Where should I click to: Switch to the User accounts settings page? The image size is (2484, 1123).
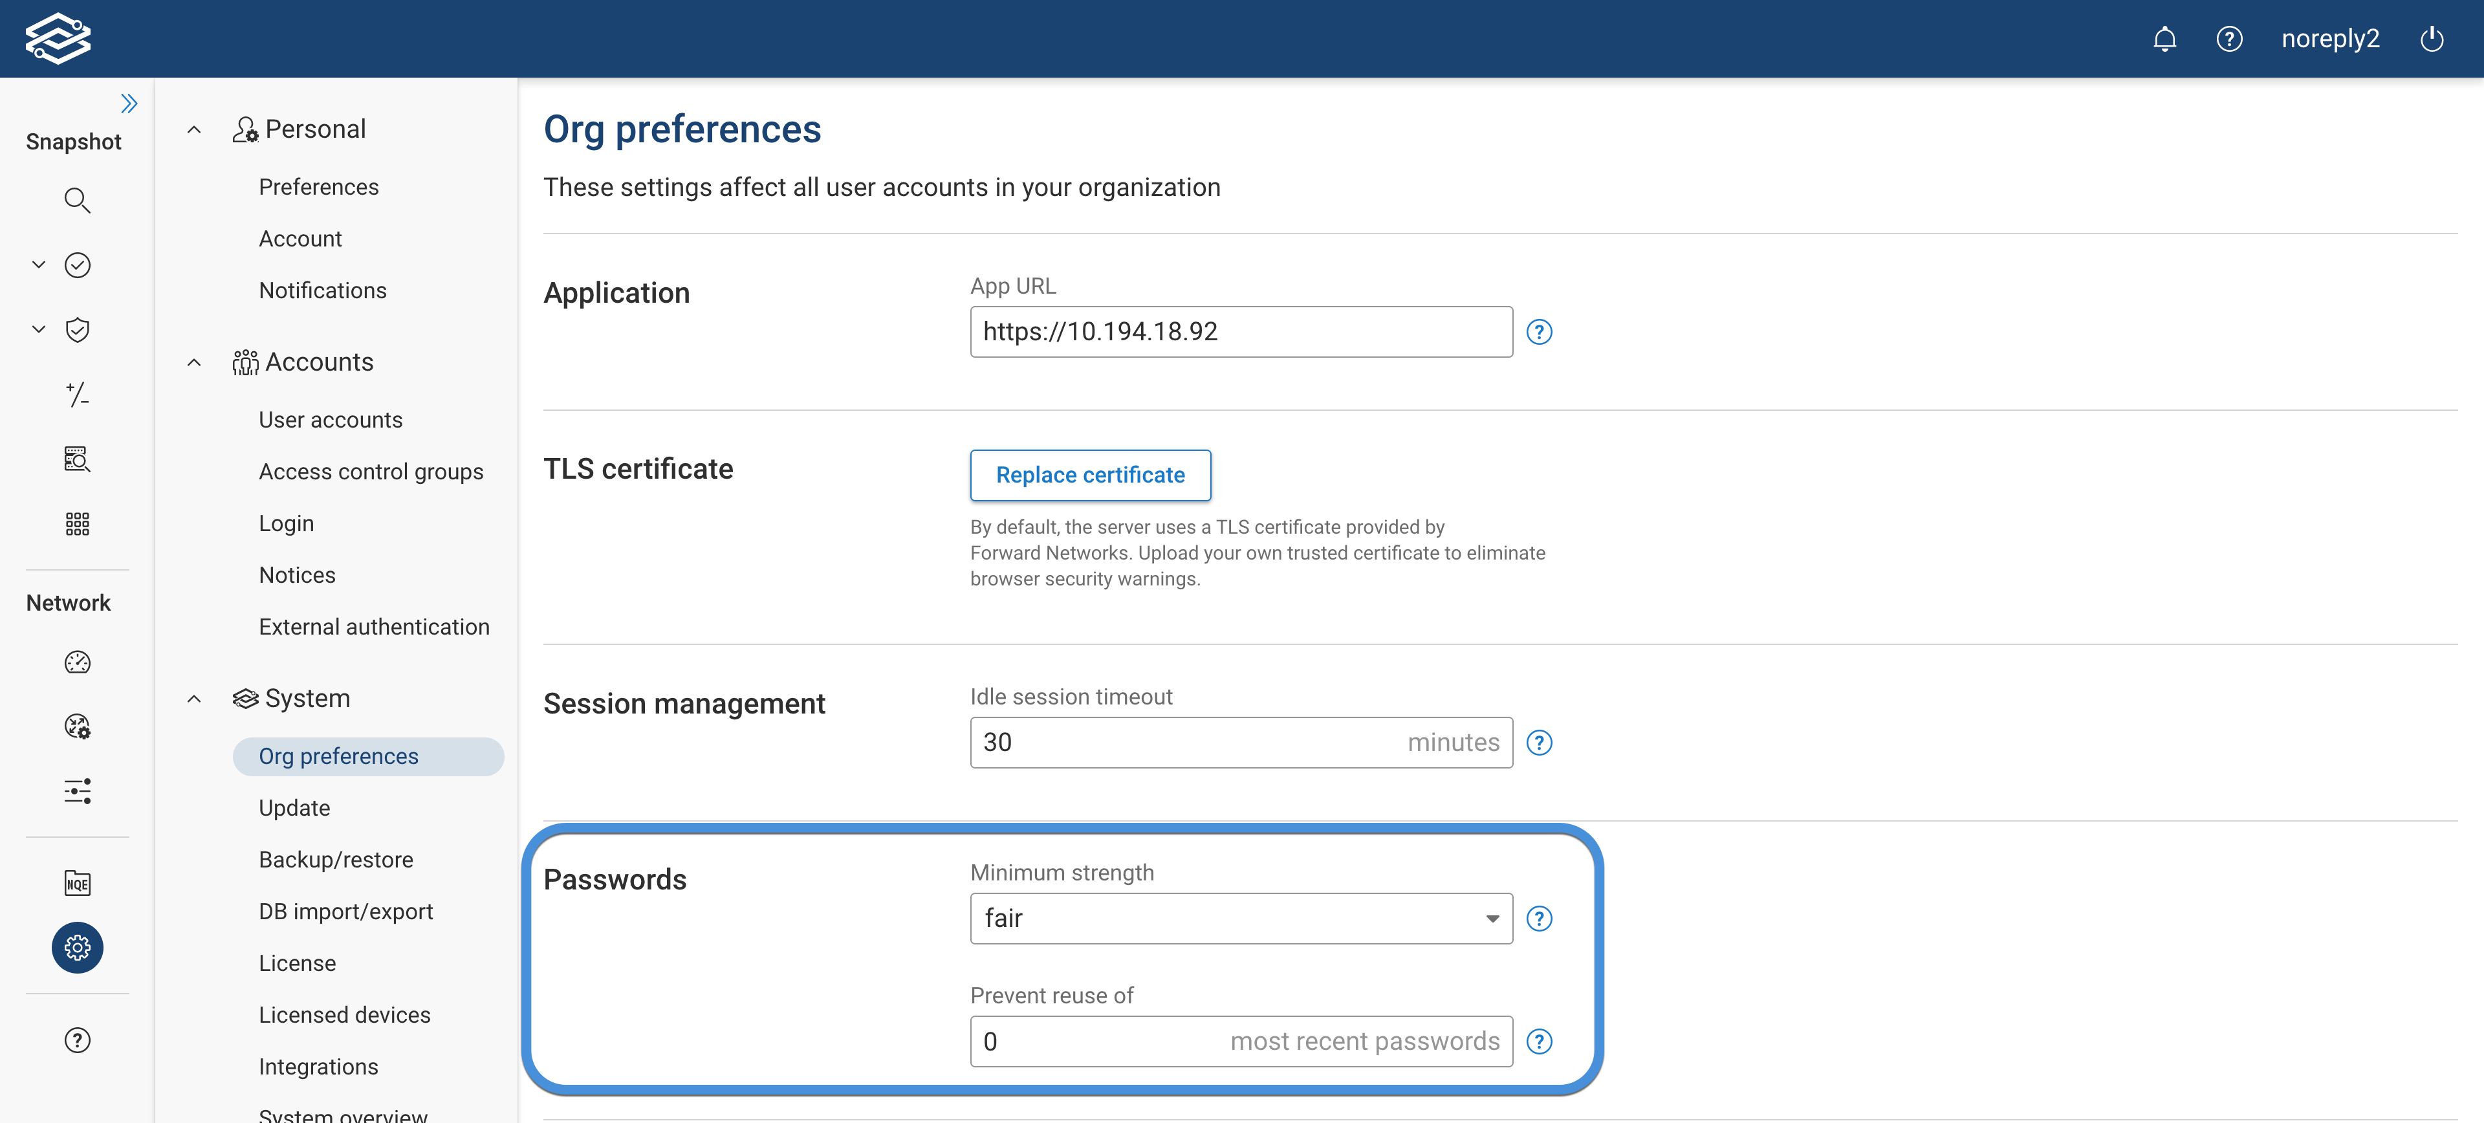click(331, 419)
